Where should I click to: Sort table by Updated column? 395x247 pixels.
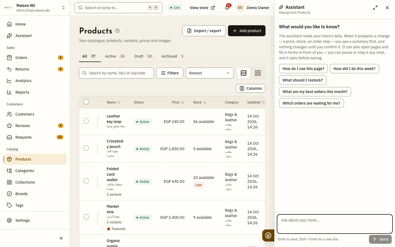coord(256,102)
